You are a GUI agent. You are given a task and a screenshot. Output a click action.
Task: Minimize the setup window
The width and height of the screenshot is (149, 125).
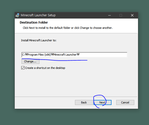click(x=109, y=15)
